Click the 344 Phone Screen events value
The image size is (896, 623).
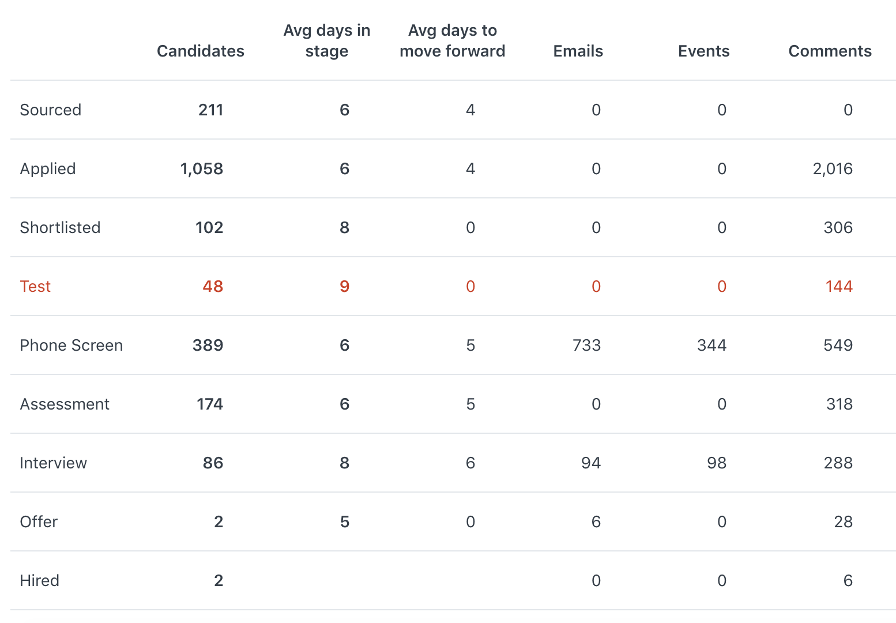point(712,346)
